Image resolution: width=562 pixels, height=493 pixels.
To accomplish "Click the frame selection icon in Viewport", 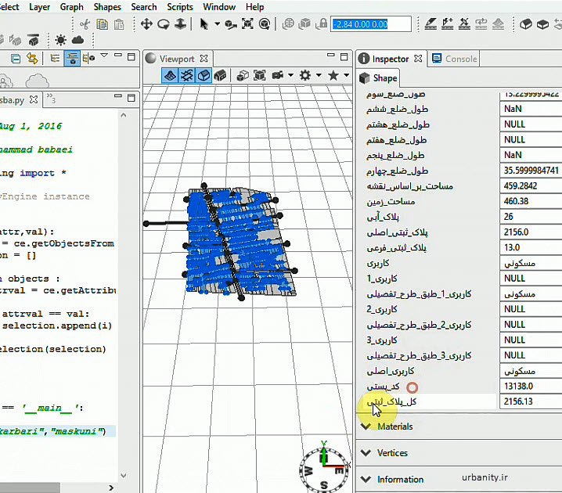I will [x=260, y=75].
